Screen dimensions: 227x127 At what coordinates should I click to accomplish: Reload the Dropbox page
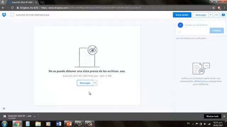coord(12,8)
